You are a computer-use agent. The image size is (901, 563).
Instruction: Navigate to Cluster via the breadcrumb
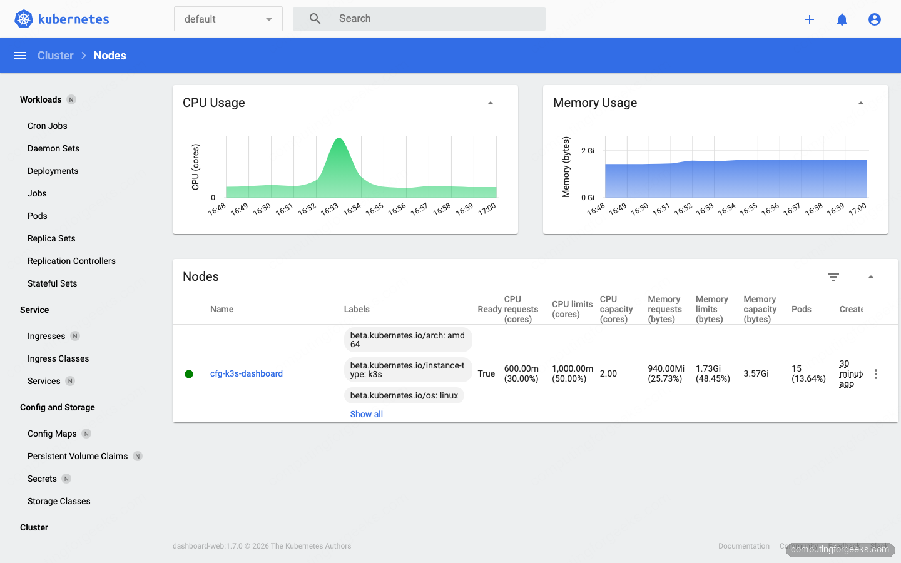[x=55, y=55]
